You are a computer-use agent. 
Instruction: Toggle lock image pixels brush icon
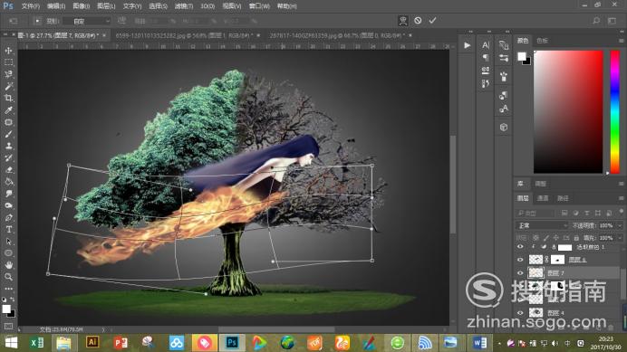pos(545,238)
